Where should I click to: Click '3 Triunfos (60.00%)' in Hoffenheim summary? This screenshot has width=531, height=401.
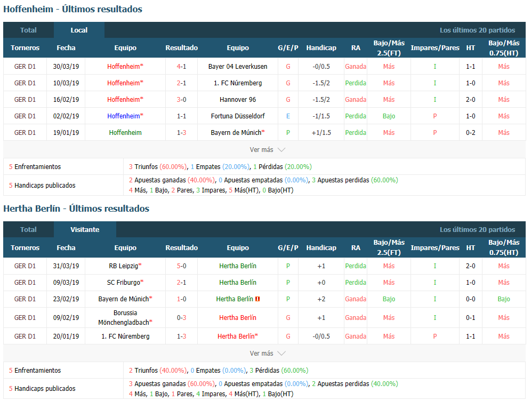(157, 166)
